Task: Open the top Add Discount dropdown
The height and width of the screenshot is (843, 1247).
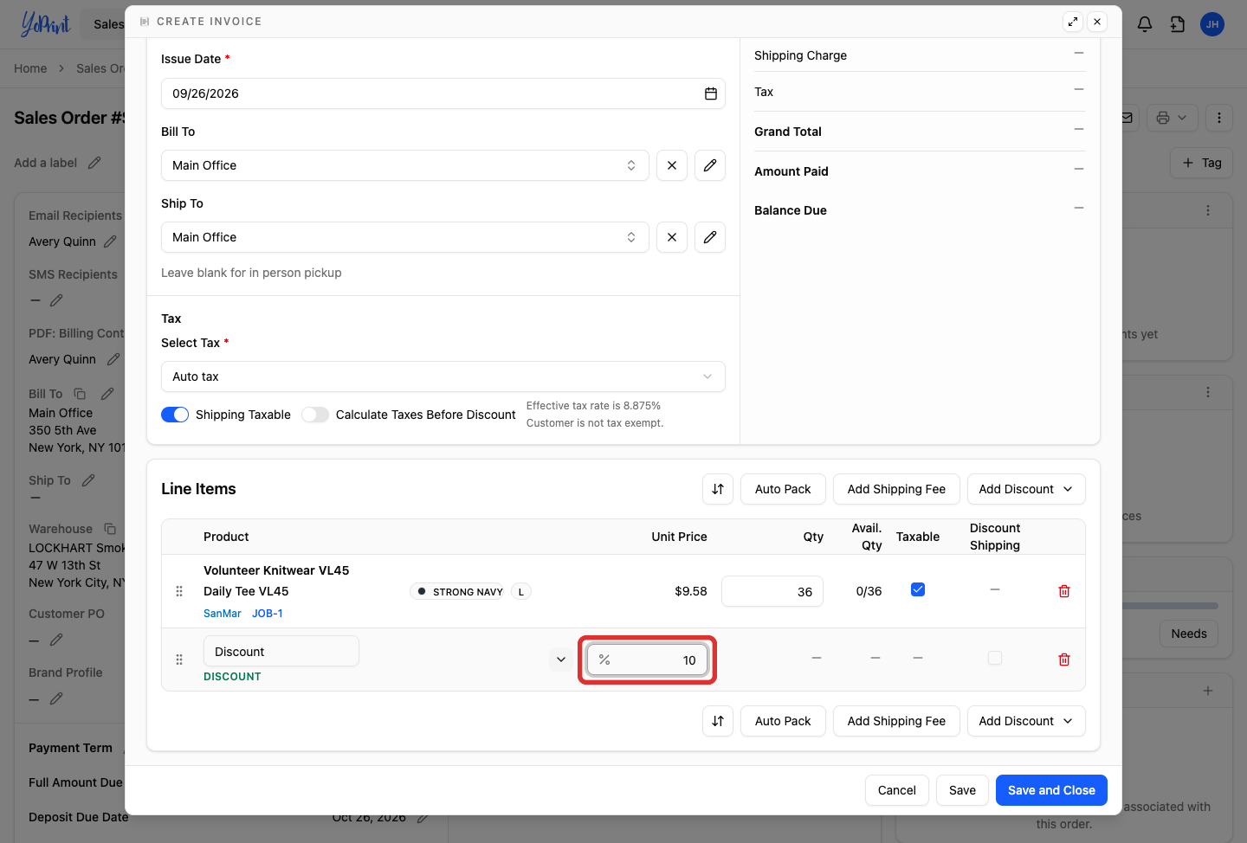Action: click(1026, 489)
